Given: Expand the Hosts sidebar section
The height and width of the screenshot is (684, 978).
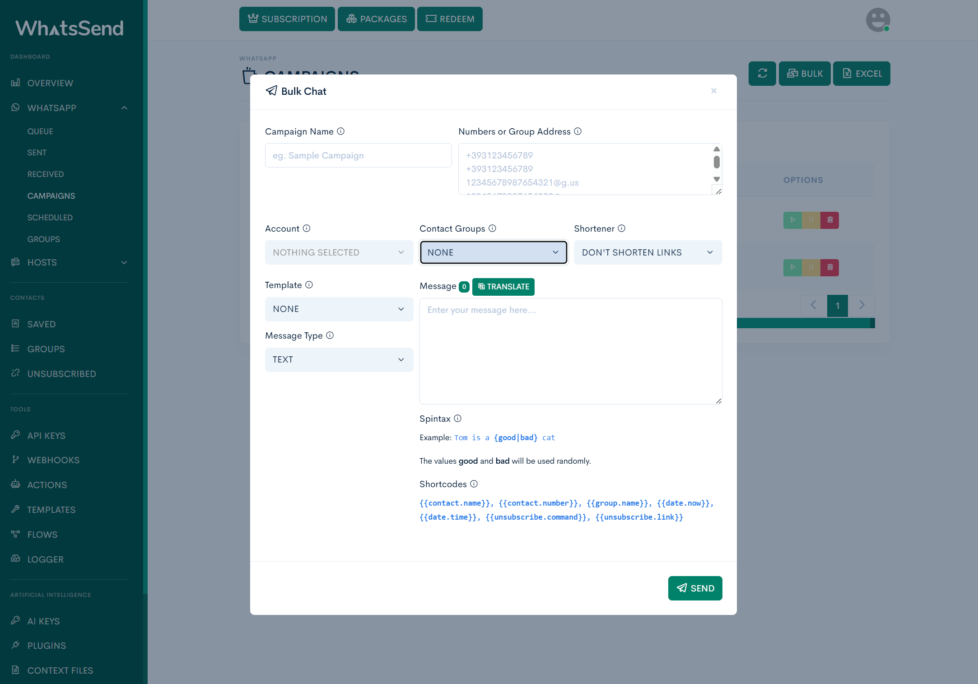Looking at the screenshot, I should 70,262.
